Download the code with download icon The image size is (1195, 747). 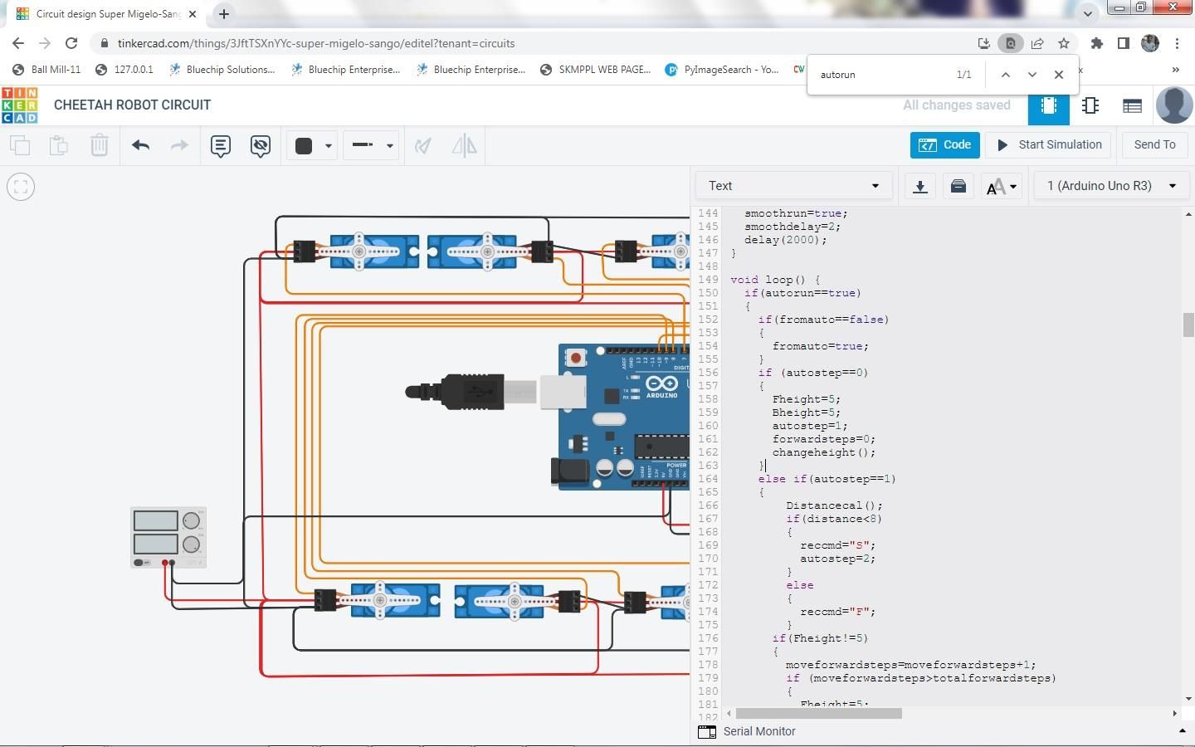(x=919, y=186)
